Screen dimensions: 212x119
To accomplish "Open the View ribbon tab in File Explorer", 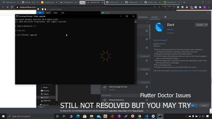I will pos(63,13).
